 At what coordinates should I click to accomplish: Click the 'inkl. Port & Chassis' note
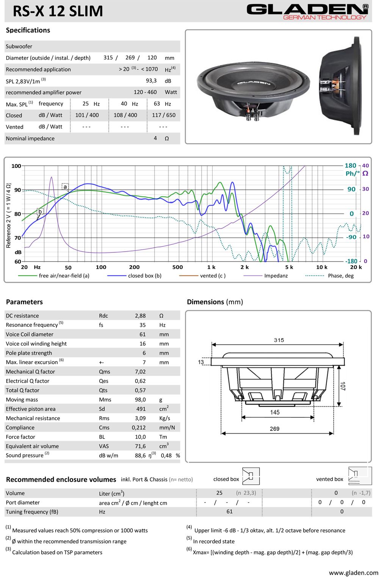click(x=144, y=479)
